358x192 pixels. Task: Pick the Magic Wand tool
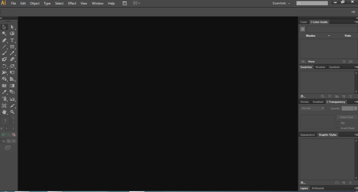(x=4, y=33)
